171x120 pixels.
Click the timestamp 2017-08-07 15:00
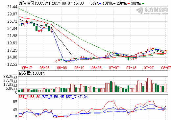(68, 3)
